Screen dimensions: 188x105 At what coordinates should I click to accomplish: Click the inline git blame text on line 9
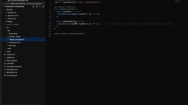[x=140, y=24]
